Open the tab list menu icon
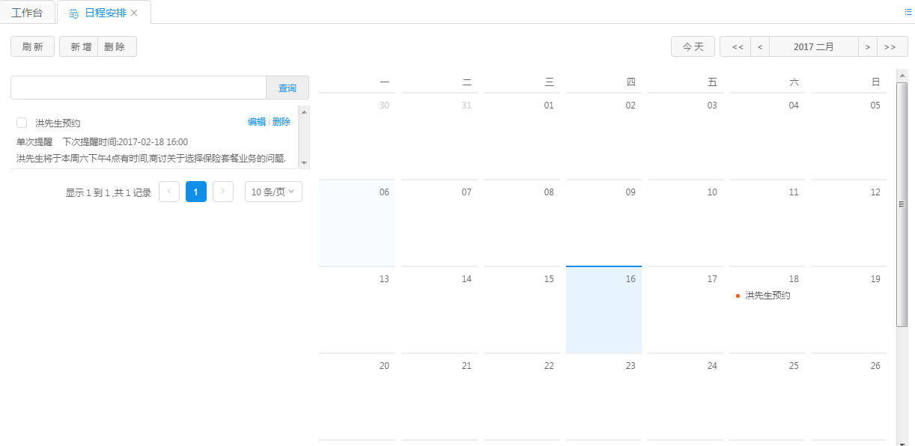The width and height of the screenshot is (915, 446). point(908,12)
